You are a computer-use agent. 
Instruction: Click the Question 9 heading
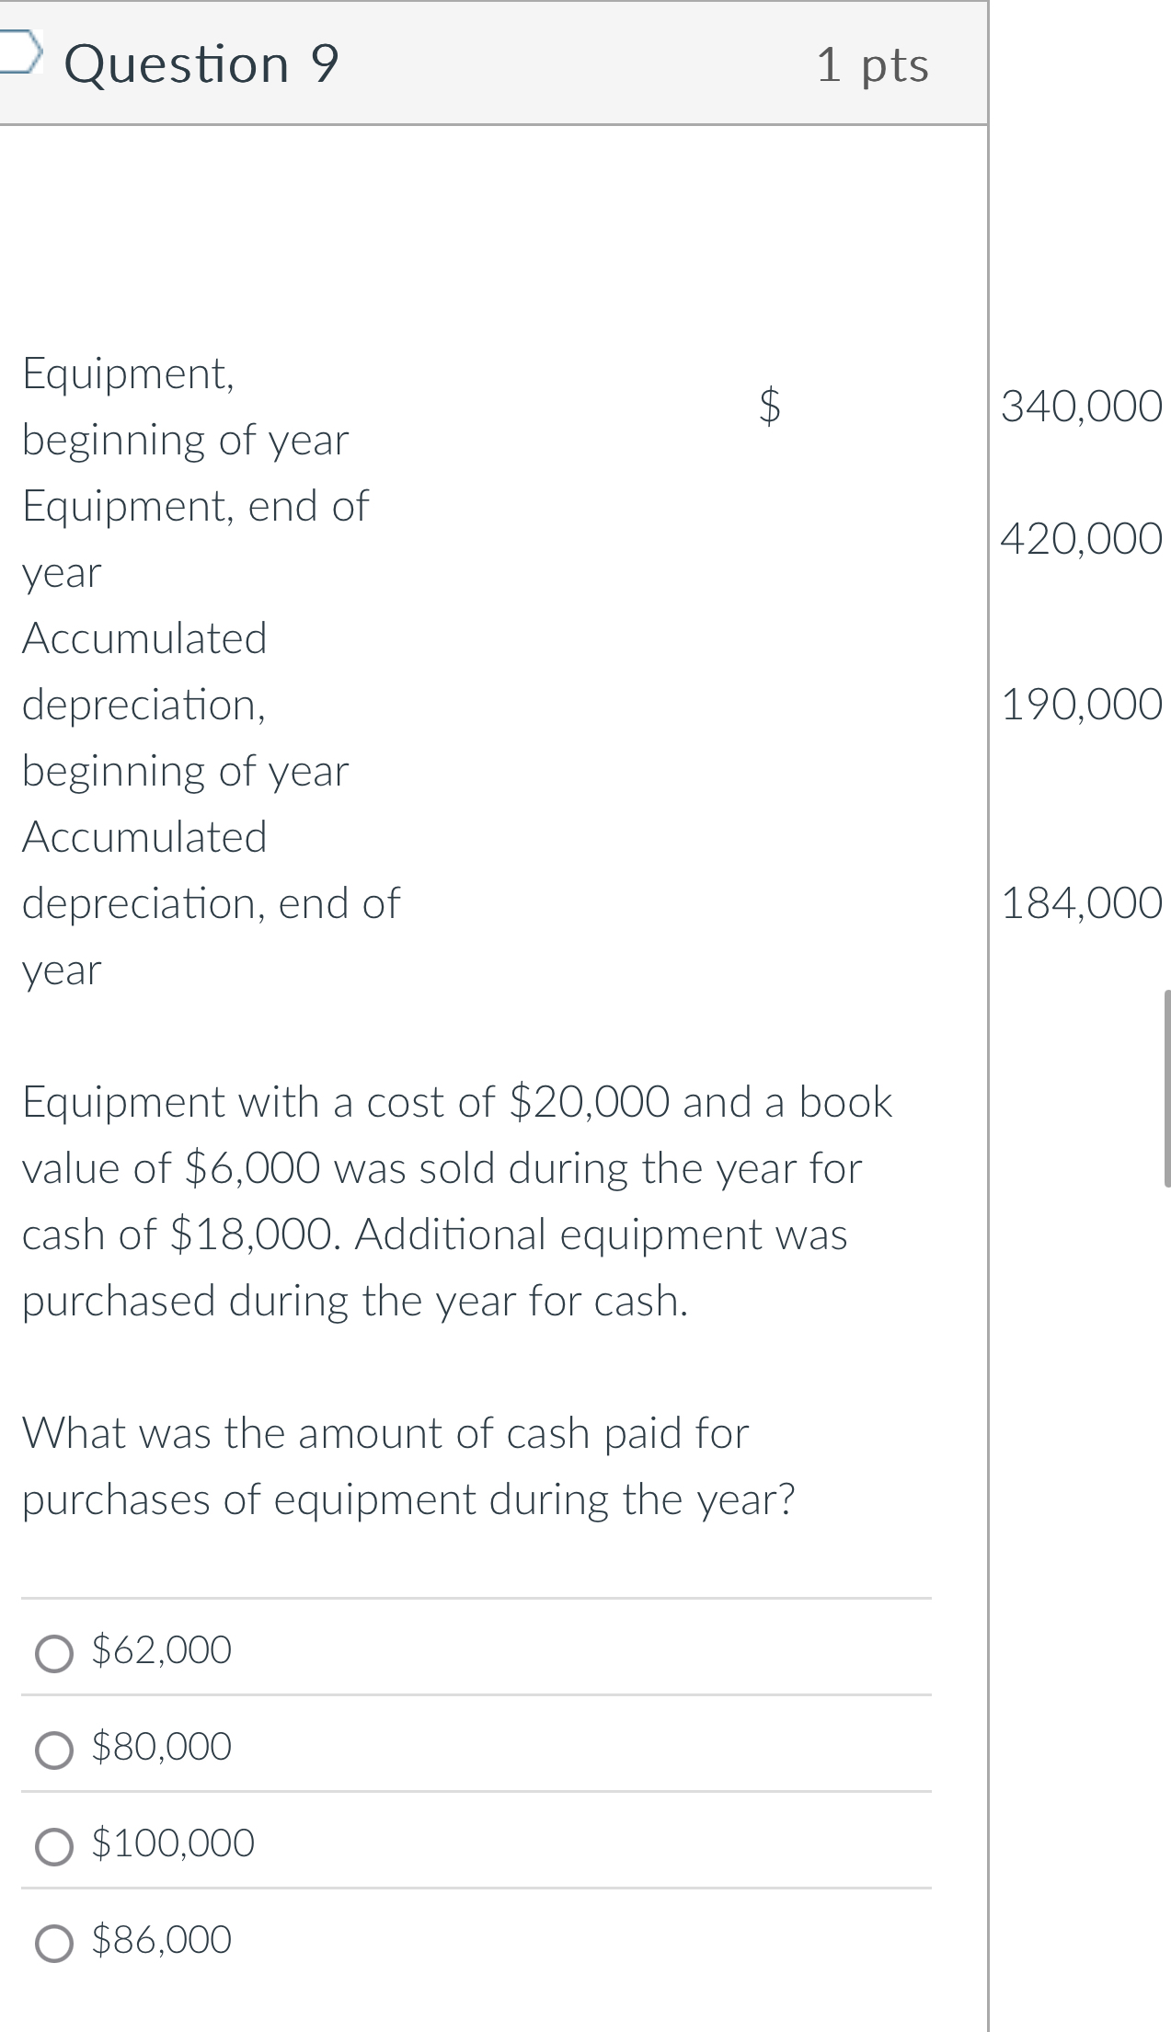(x=202, y=64)
